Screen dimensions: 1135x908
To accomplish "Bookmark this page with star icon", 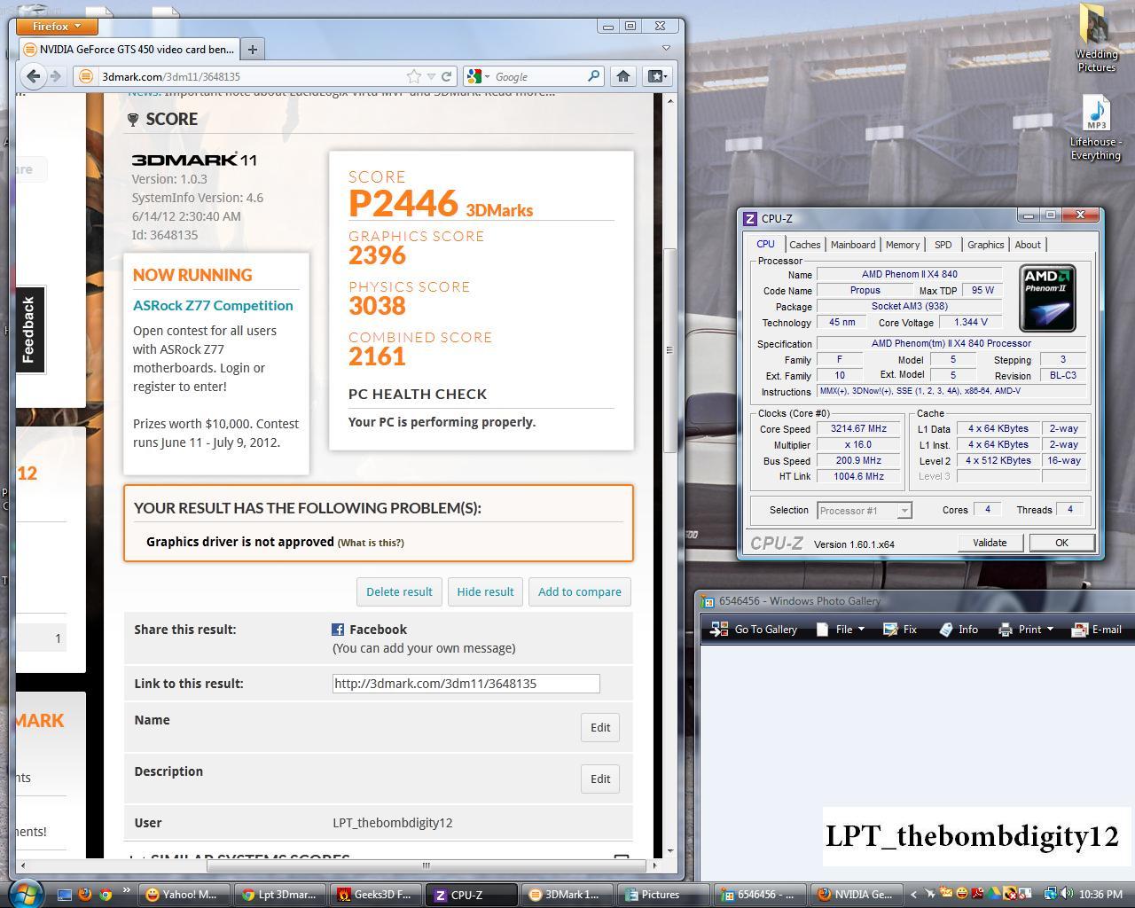I will tap(414, 76).
